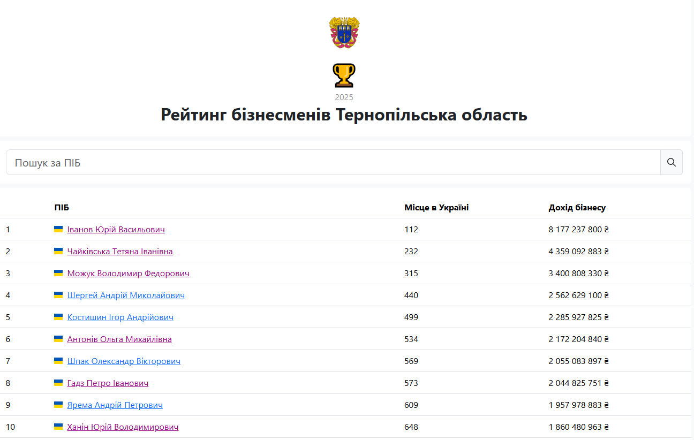Screen dimensions: 694x440
Task: Click the flag icon beside Іванов Юрій Васильович
Action: [x=58, y=229]
